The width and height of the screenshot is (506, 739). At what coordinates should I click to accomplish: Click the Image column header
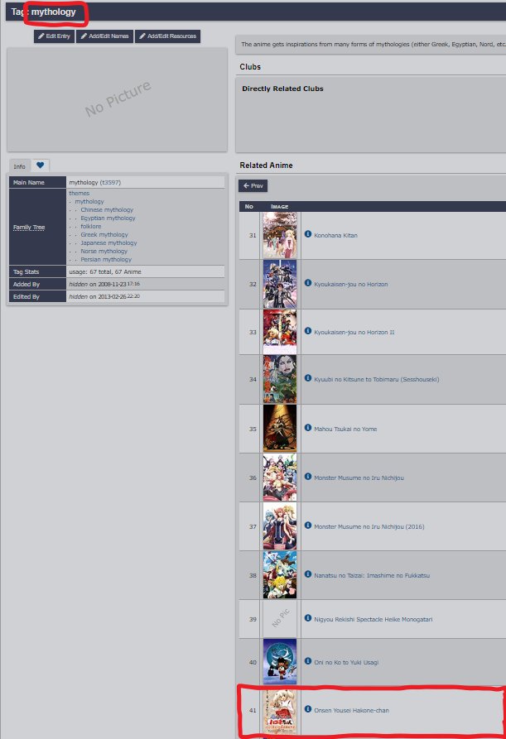(x=280, y=206)
